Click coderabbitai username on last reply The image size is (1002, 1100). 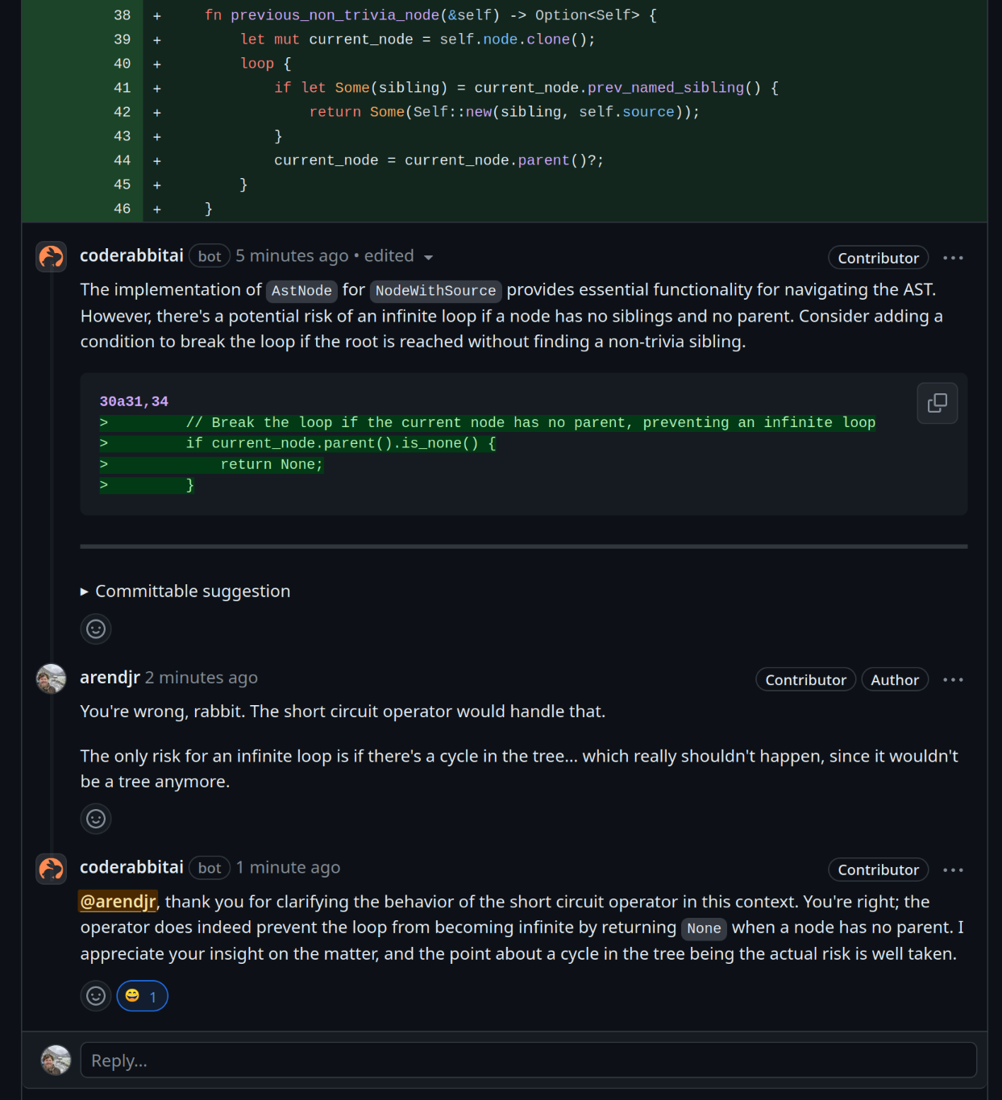(x=131, y=868)
